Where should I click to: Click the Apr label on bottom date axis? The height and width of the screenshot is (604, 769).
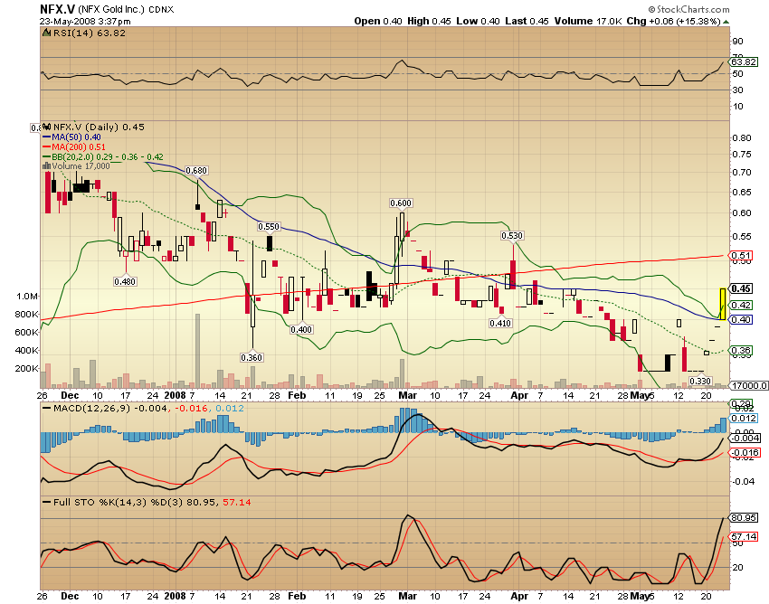pyautogui.click(x=519, y=596)
